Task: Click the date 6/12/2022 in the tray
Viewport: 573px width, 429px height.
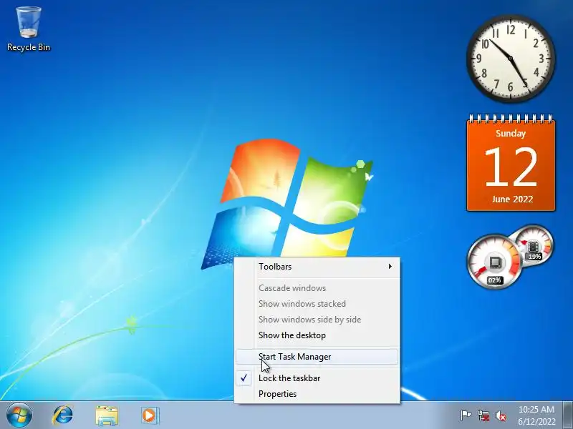Action: (x=536, y=421)
